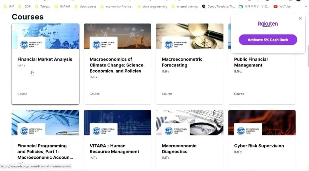The height and width of the screenshot is (171, 309).
Task: Open the internal training bookmark folder
Action: [185, 7]
